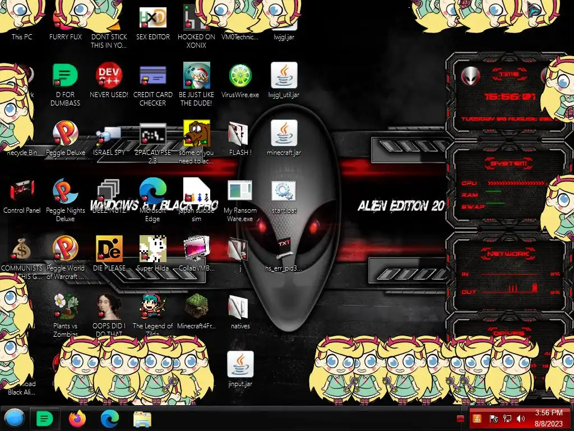The width and height of the screenshot is (574, 431).
Task: Open green notes app in taskbar
Action: 44,419
